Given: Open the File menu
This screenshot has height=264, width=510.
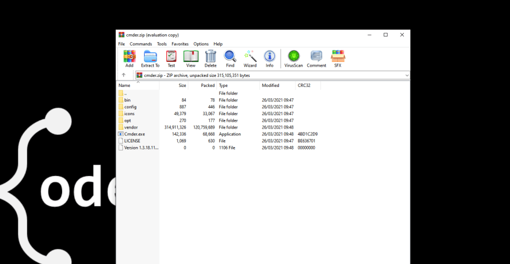Looking at the screenshot, I should [122, 44].
